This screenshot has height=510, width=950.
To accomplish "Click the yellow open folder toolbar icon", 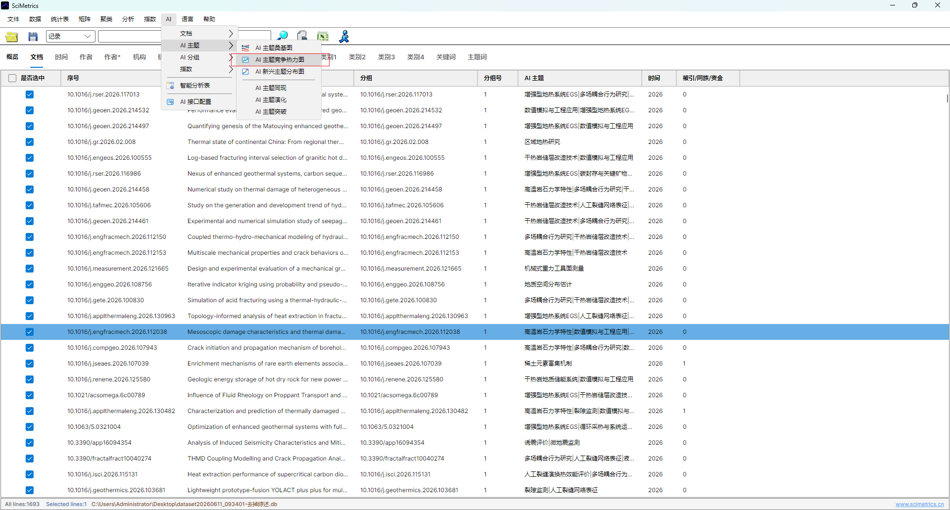I will click(12, 37).
